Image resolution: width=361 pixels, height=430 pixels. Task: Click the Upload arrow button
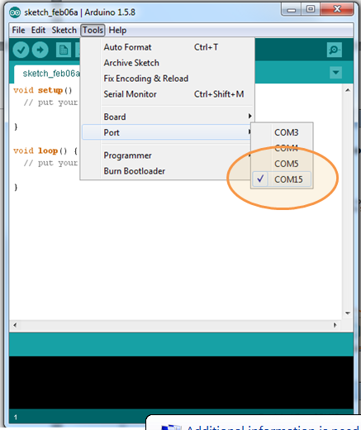click(40, 50)
